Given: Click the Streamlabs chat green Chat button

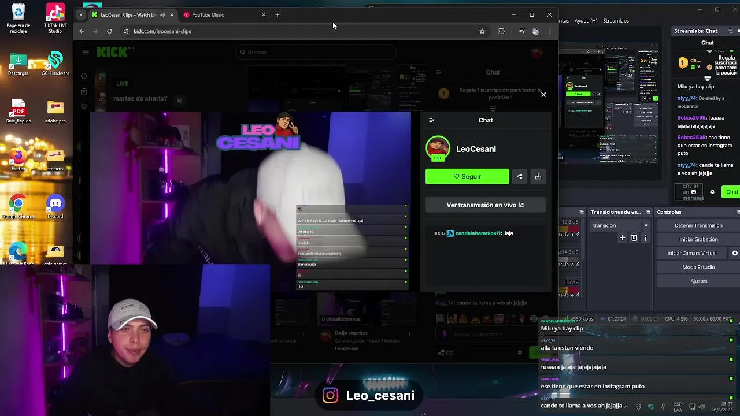Looking at the screenshot, I should 731,192.
